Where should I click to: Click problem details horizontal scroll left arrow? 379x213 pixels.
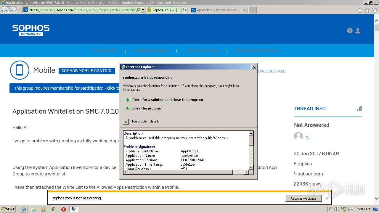pos(126,172)
